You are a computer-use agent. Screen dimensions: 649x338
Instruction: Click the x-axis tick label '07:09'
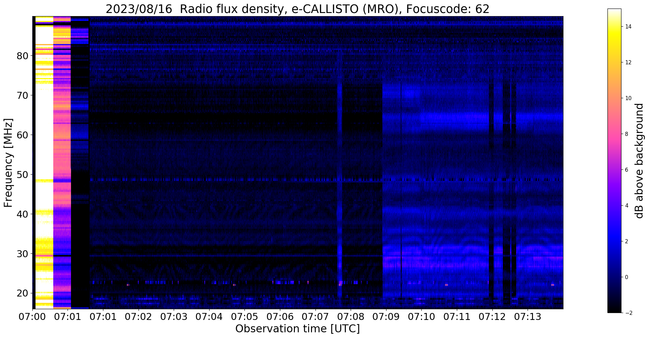[x=386, y=317]
